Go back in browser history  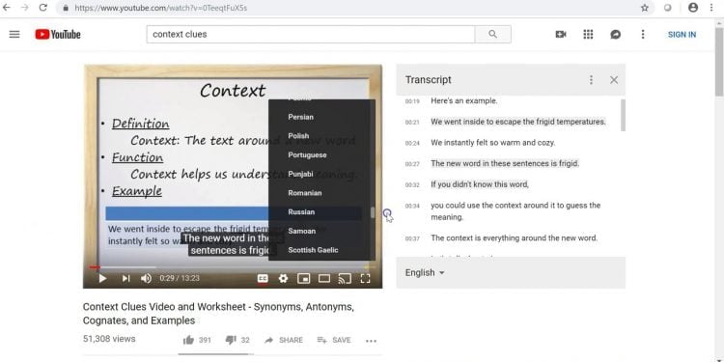7,8
